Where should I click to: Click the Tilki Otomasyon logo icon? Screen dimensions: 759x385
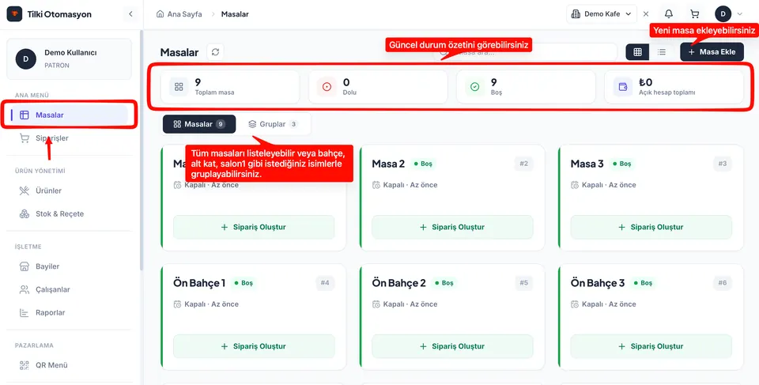click(x=14, y=14)
